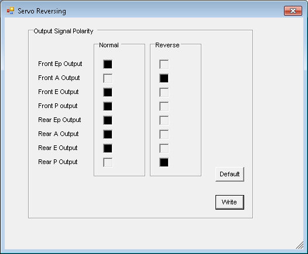
Task: Toggle Reverse checkbox for Front A Output
Action: [x=164, y=78]
